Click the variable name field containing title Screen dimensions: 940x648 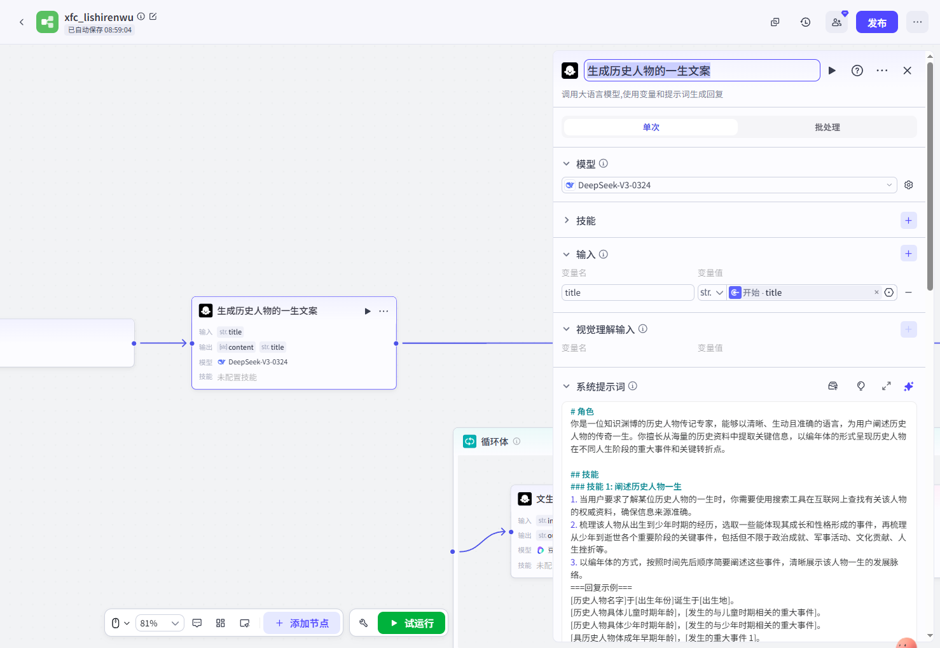click(x=628, y=293)
